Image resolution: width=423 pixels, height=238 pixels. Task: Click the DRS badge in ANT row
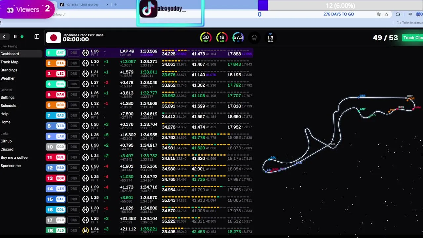74,53
